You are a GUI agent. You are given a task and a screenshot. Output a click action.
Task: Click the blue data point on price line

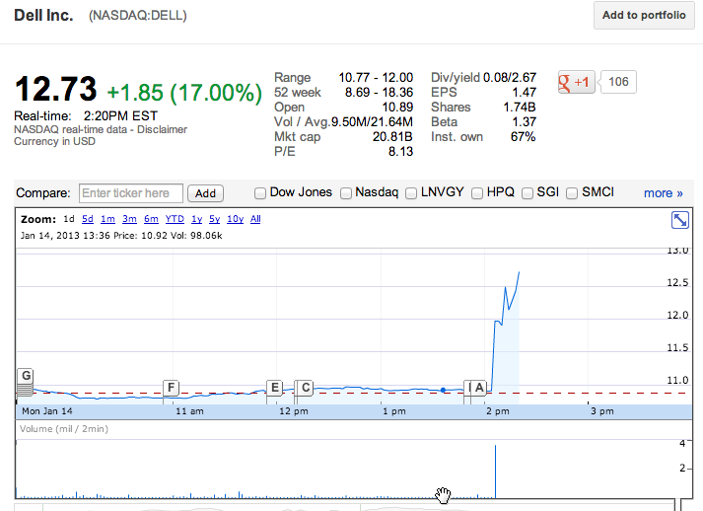443,390
